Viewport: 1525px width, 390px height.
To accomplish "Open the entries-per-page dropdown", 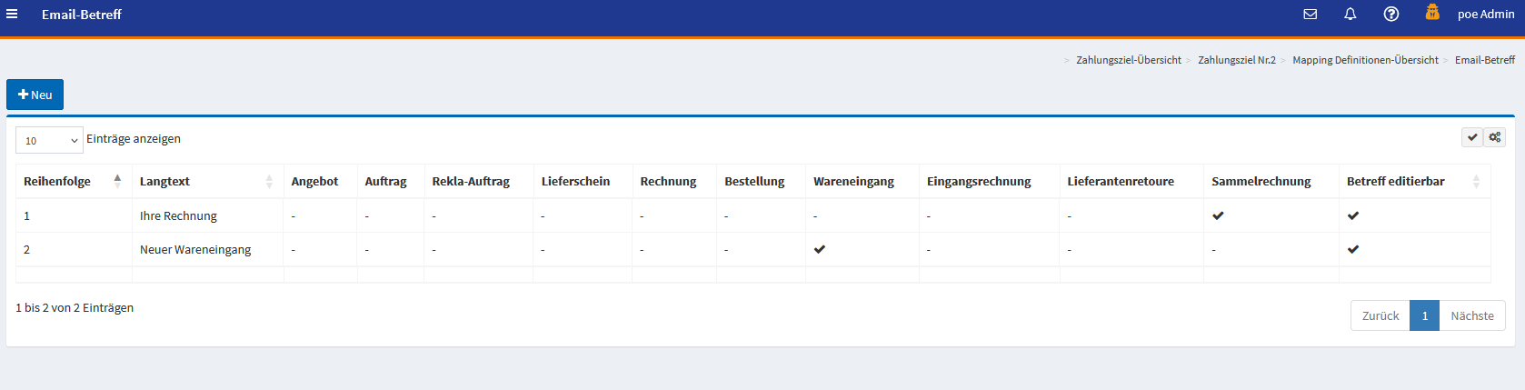I will click(50, 140).
